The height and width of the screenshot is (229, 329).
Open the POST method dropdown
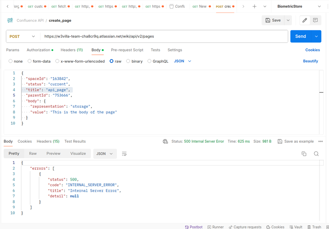(x=22, y=37)
